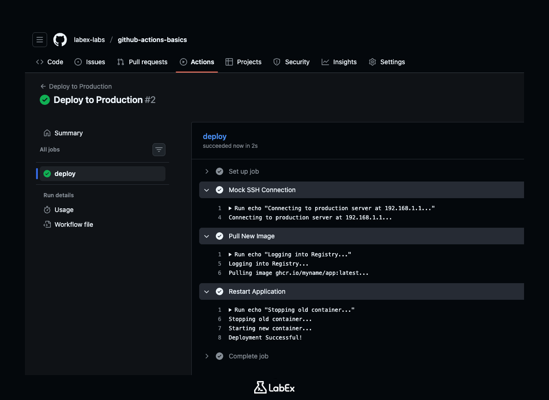This screenshot has height=400, width=549.
Task: Click log line "Logging into Registry..." output
Action: [x=268, y=264]
